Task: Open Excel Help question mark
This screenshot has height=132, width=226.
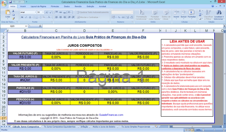Action: click(x=213, y=6)
